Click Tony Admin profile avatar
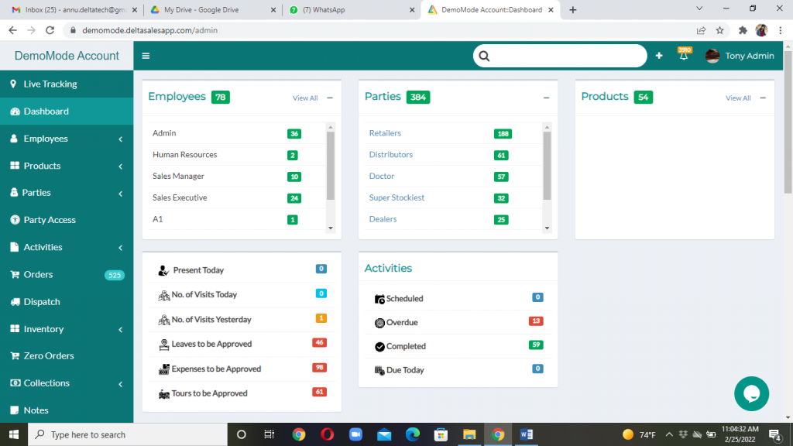The height and width of the screenshot is (446, 793). click(712, 56)
